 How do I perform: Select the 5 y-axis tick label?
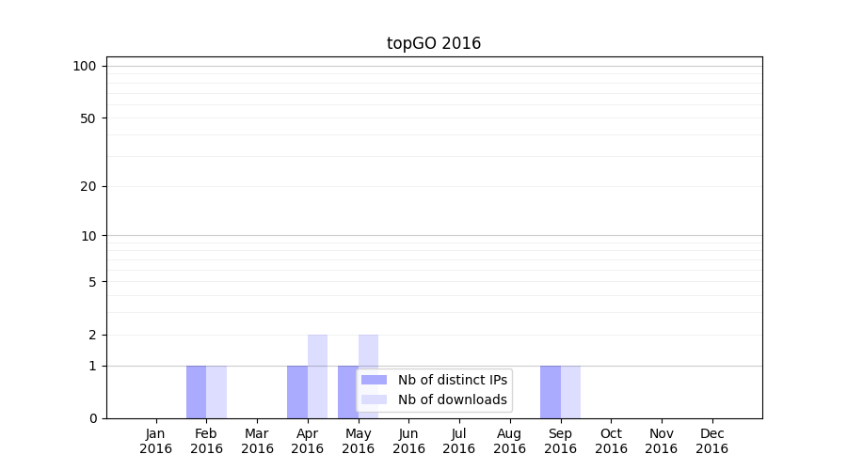[x=92, y=282]
